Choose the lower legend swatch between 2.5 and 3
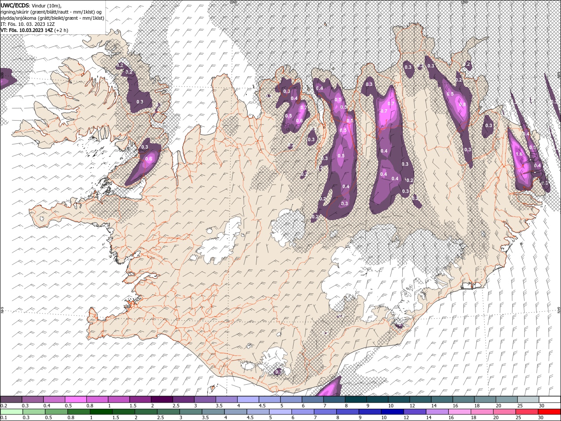This screenshot has width=561, height=421. point(168,412)
